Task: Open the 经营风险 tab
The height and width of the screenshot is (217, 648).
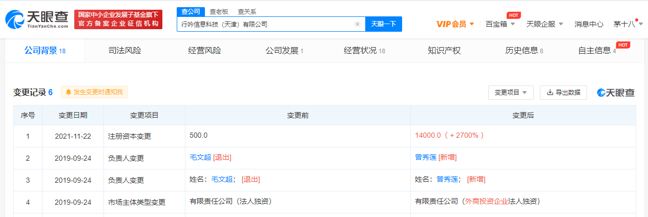Action: point(204,50)
